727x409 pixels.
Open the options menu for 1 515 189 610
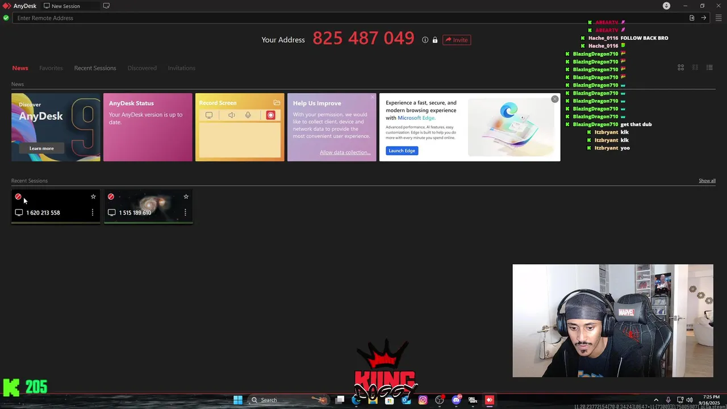(x=185, y=212)
